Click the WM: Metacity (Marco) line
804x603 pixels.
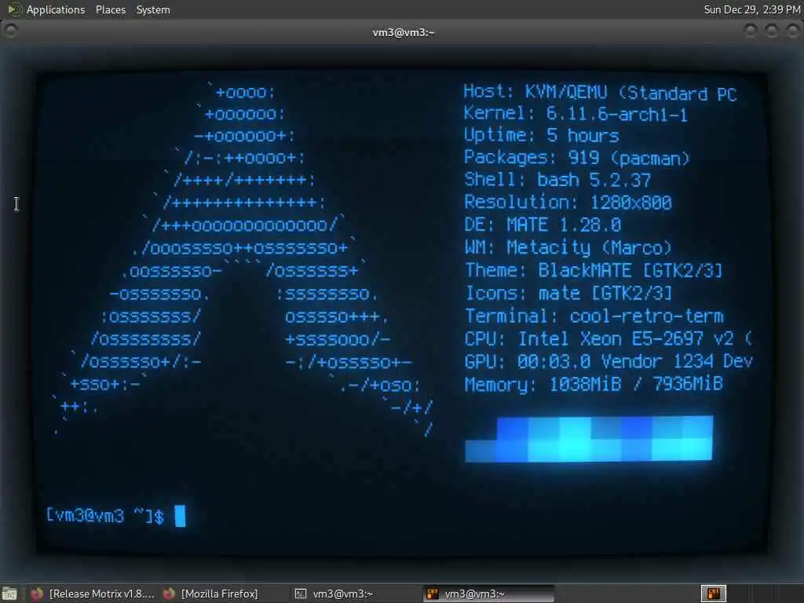(x=568, y=247)
